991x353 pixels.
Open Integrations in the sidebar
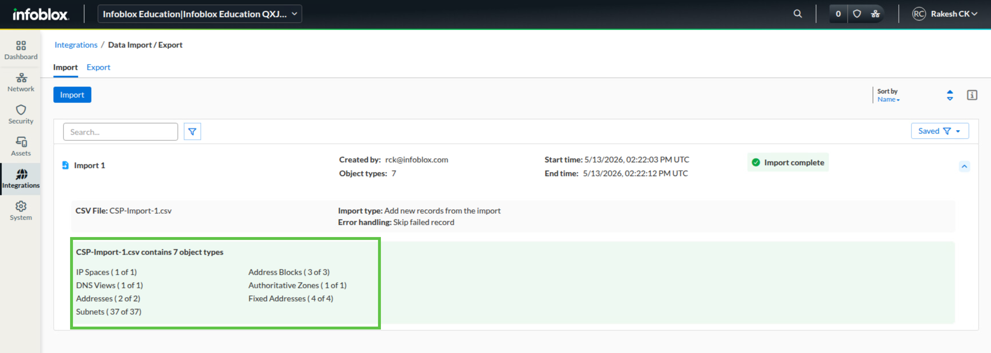[21, 179]
